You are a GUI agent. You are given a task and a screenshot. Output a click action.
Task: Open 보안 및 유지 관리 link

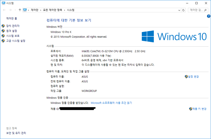tap(16, 133)
